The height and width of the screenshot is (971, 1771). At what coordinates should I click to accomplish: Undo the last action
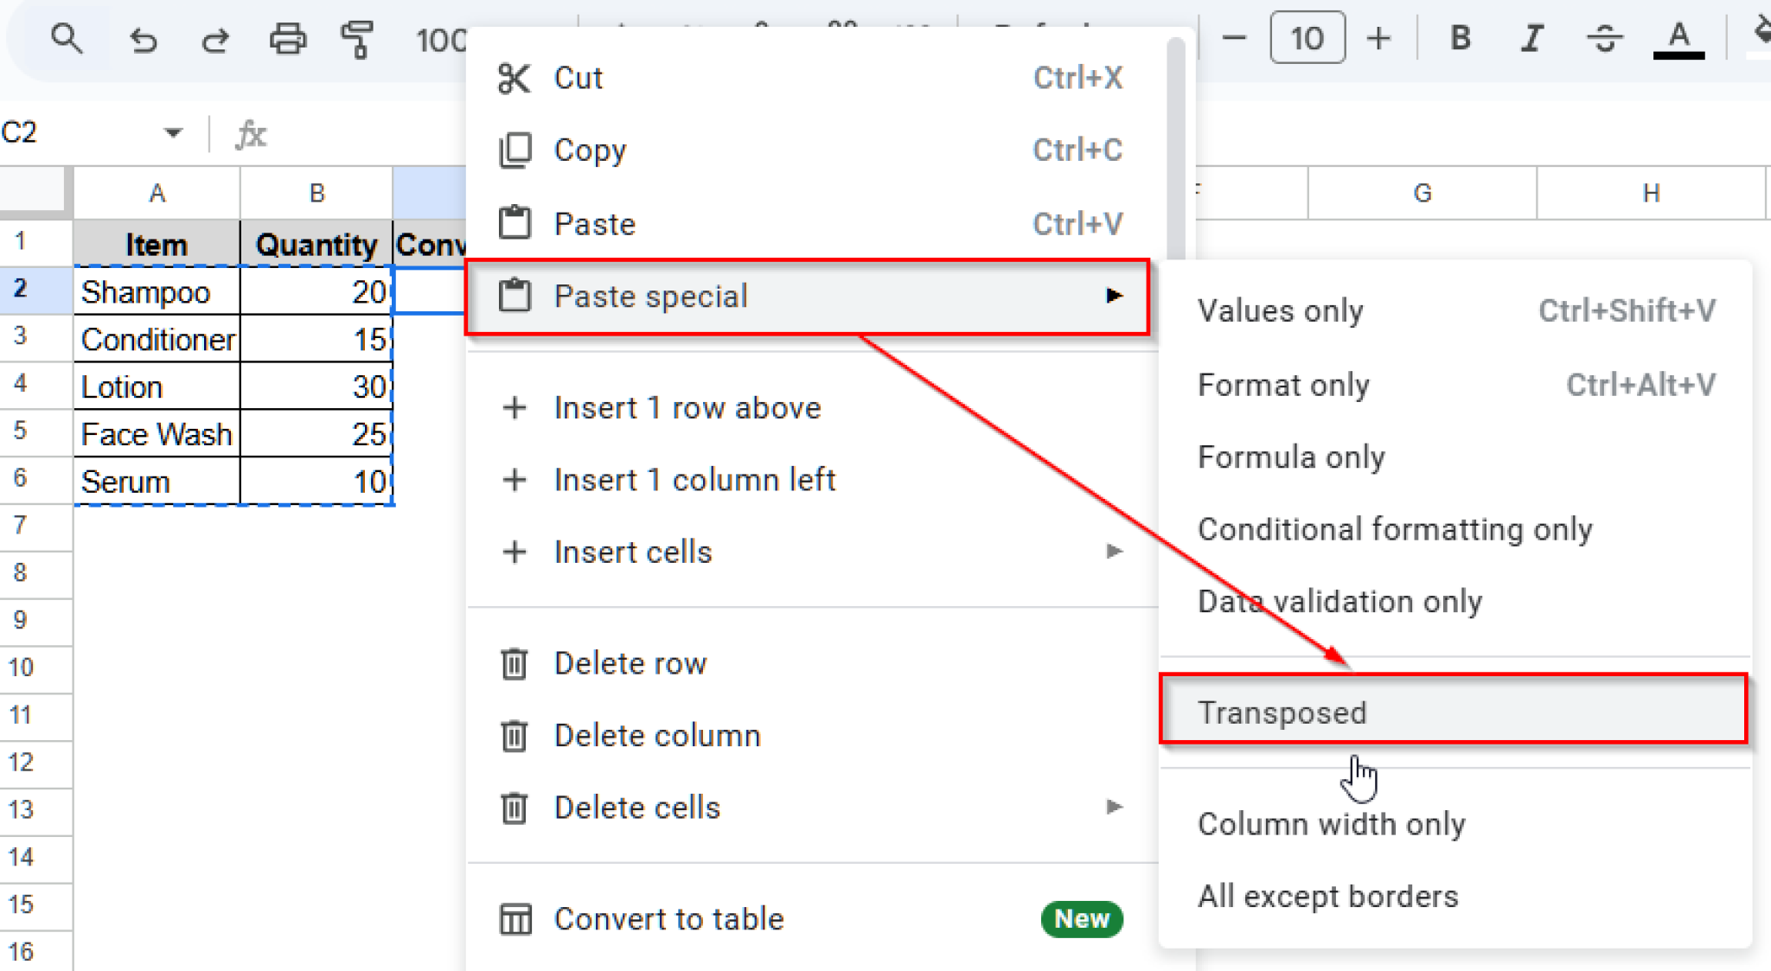pos(144,39)
